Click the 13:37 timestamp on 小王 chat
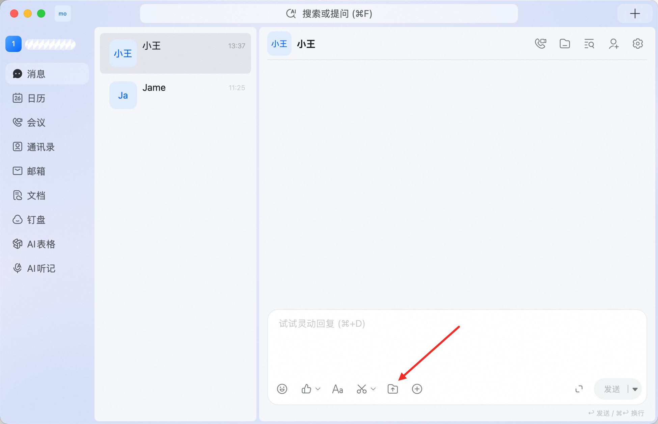Image resolution: width=658 pixels, height=424 pixels. 237,46
